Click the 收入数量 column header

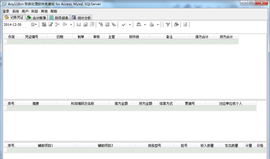[207, 145]
